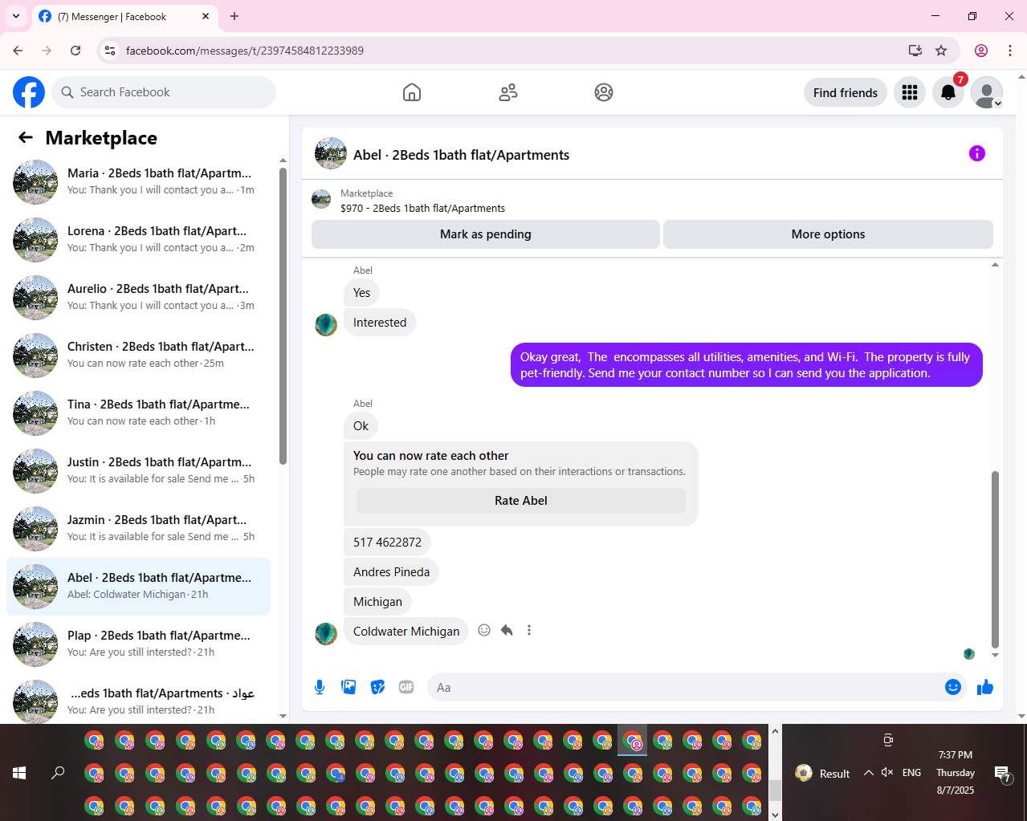This screenshot has height=821, width=1027.
Task: Attach a photo using the image icon
Action: (x=348, y=687)
